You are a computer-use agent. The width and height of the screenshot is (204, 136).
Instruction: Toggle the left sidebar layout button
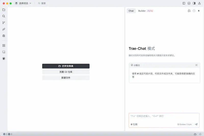[184, 3]
